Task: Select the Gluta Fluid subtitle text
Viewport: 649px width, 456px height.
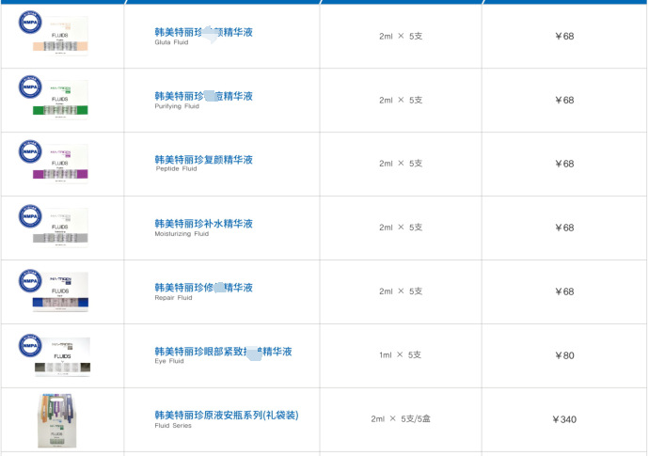Action: [171, 42]
